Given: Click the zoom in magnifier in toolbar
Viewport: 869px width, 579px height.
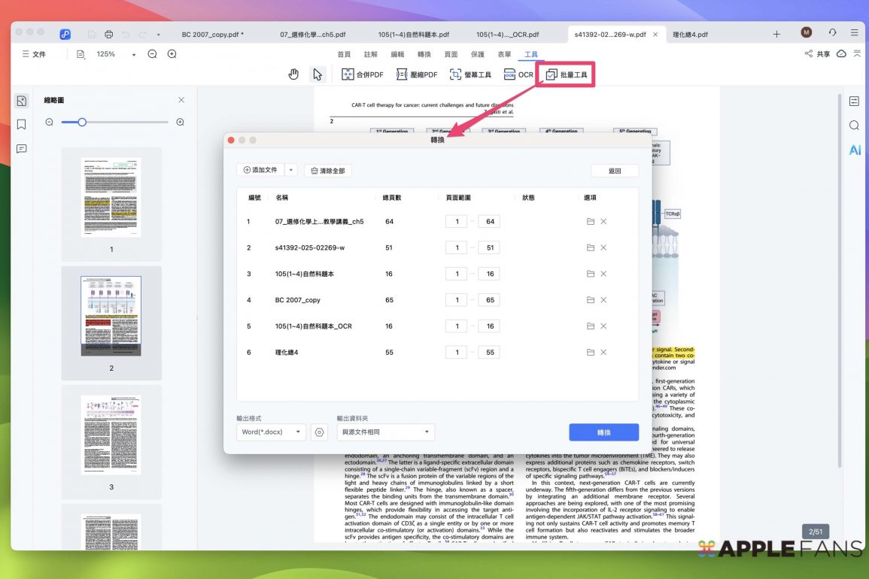Looking at the screenshot, I should 172,54.
